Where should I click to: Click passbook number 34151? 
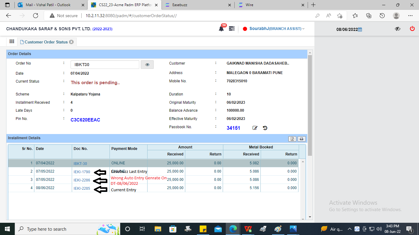click(233, 128)
